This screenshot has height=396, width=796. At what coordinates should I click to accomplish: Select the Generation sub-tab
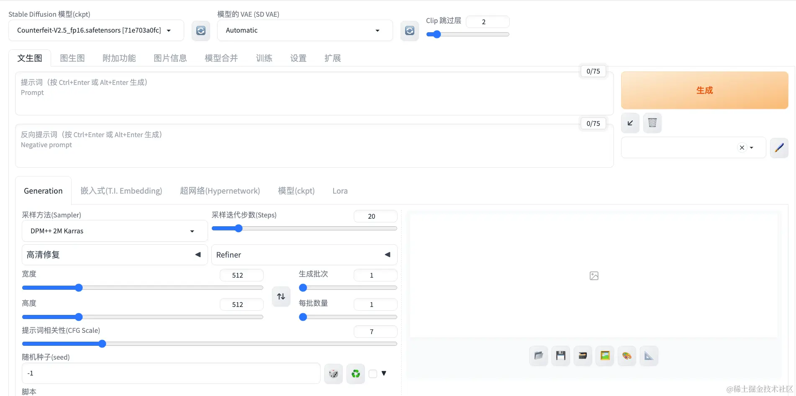point(43,191)
